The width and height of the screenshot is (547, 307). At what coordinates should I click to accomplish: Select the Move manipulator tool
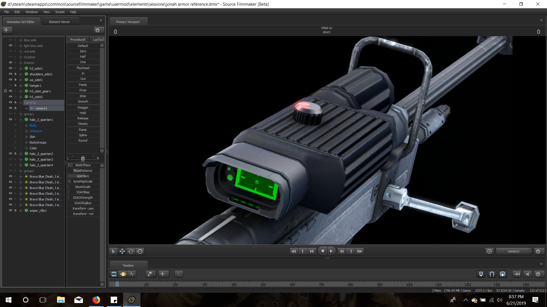pyautogui.click(x=122, y=251)
